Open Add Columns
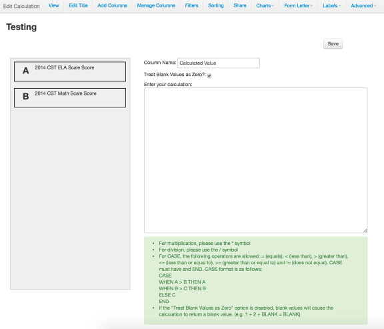The width and height of the screenshot is (384, 329). 112,5
